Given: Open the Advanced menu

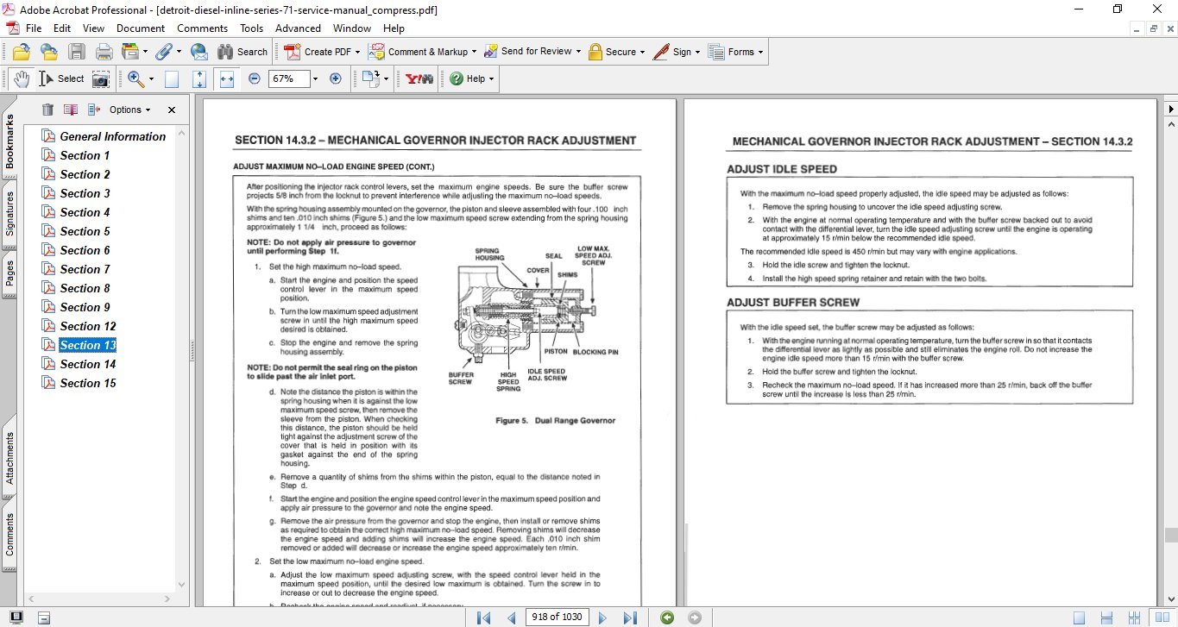Looking at the screenshot, I should point(298,28).
